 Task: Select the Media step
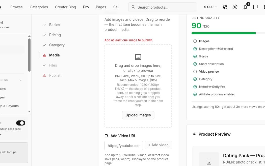[x=55, y=55]
